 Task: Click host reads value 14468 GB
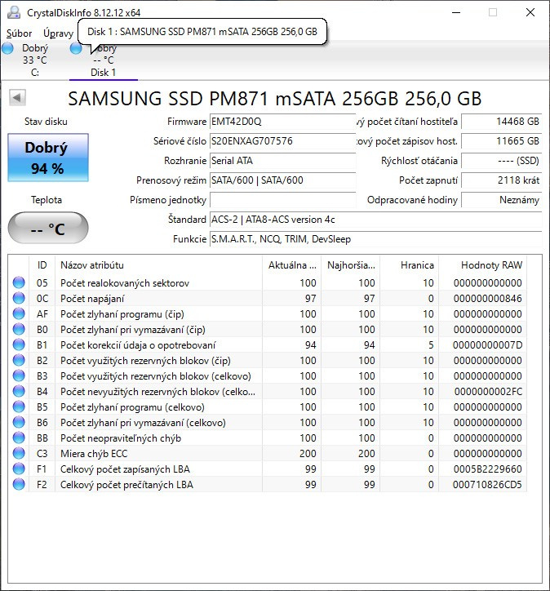501,122
